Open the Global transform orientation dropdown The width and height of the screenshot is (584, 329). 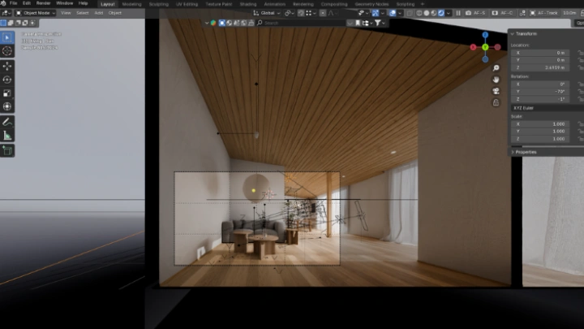click(267, 13)
